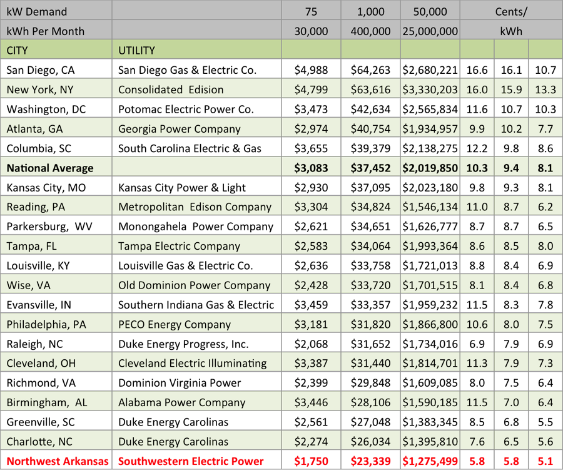Image resolution: width=563 pixels, height=470 pixels.
Task: Click 'Cleveland Electric Illuminating' utility cell
Action: pos(197,363)
